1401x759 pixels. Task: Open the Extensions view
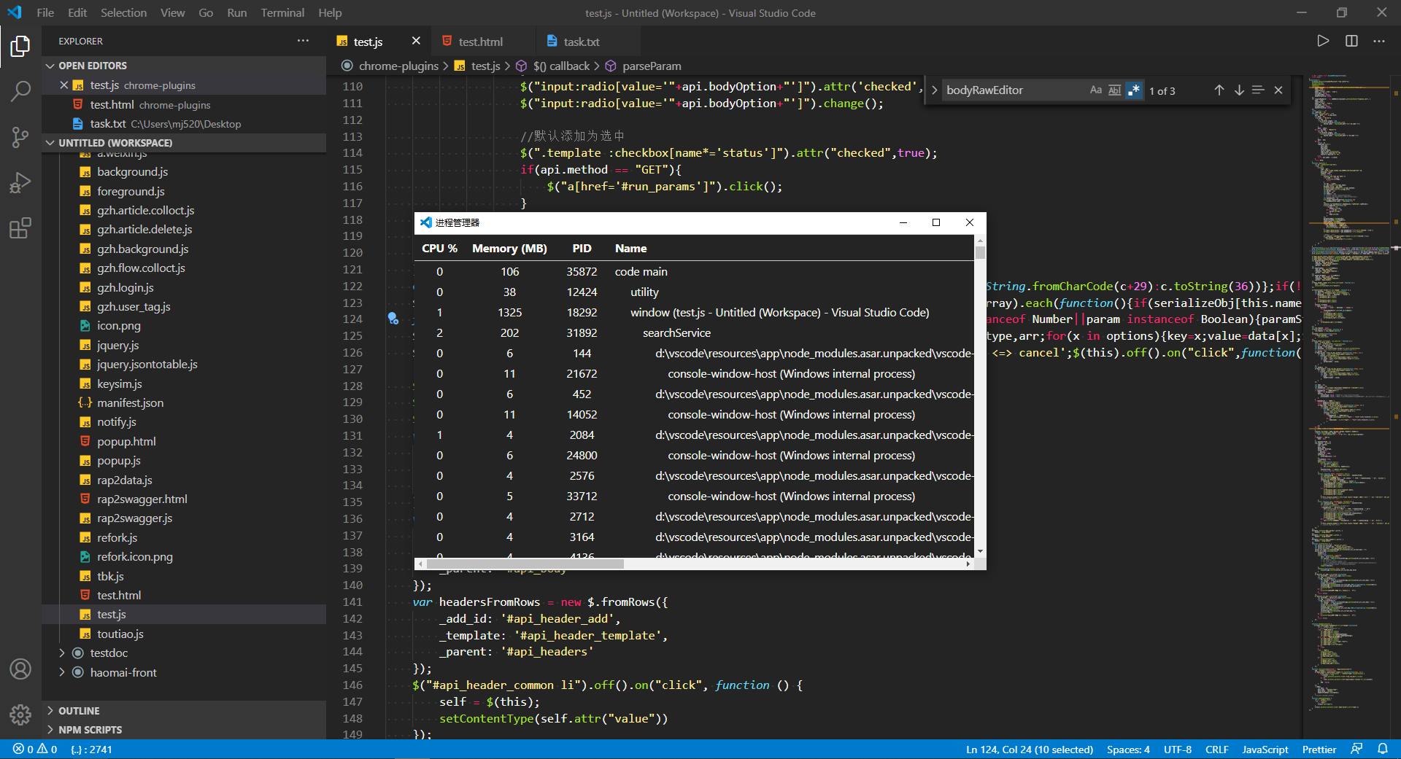20,228
